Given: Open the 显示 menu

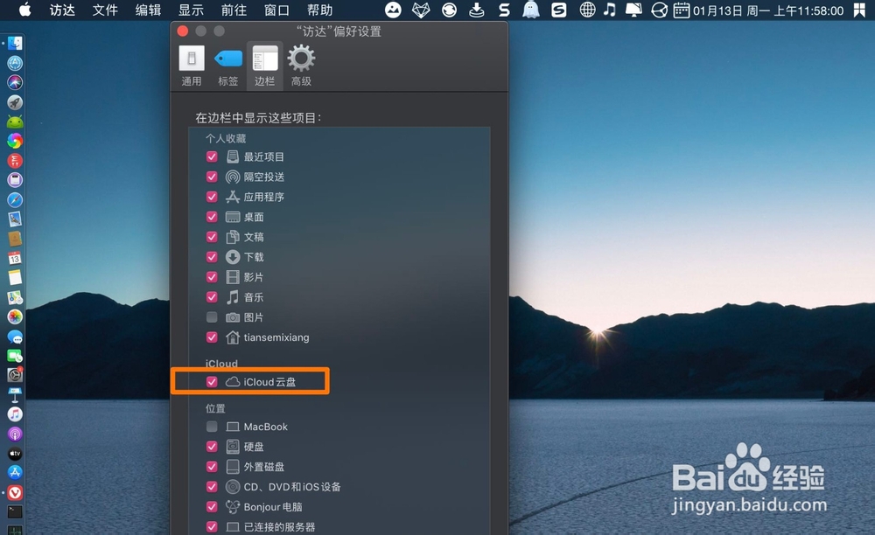Looking at the screenshot, I should tap(191, 10).
